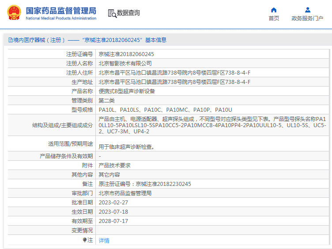Go to 首页 via its text label

pyautogui.click(x=274, y=19)
